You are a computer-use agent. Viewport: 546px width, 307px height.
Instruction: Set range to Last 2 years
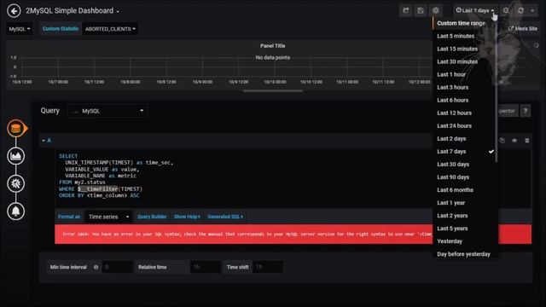pos(463,216)
